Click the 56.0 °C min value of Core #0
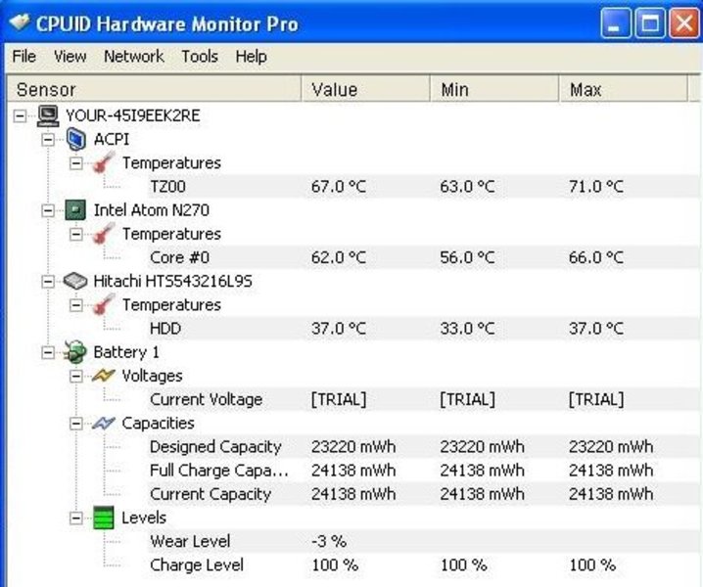This screenshot has width=703, height=587. (x=468, y=257)
